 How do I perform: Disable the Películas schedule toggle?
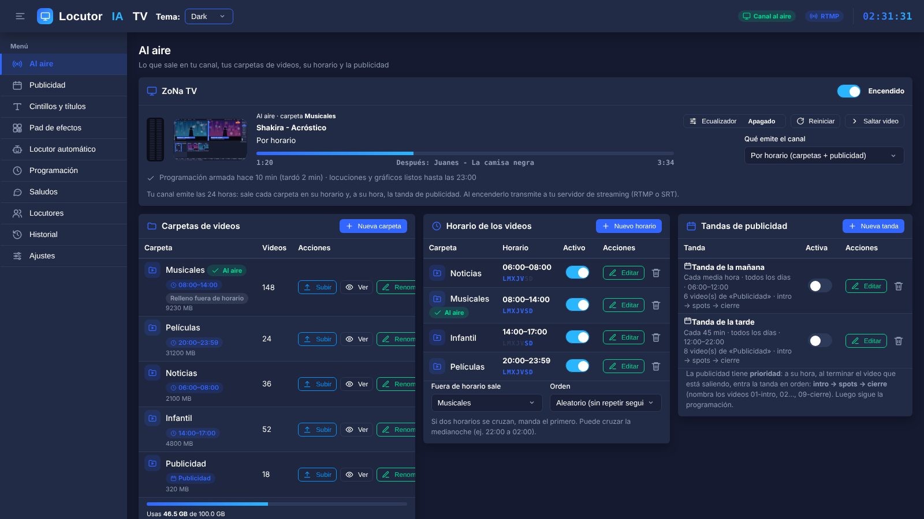coord(577,366)
